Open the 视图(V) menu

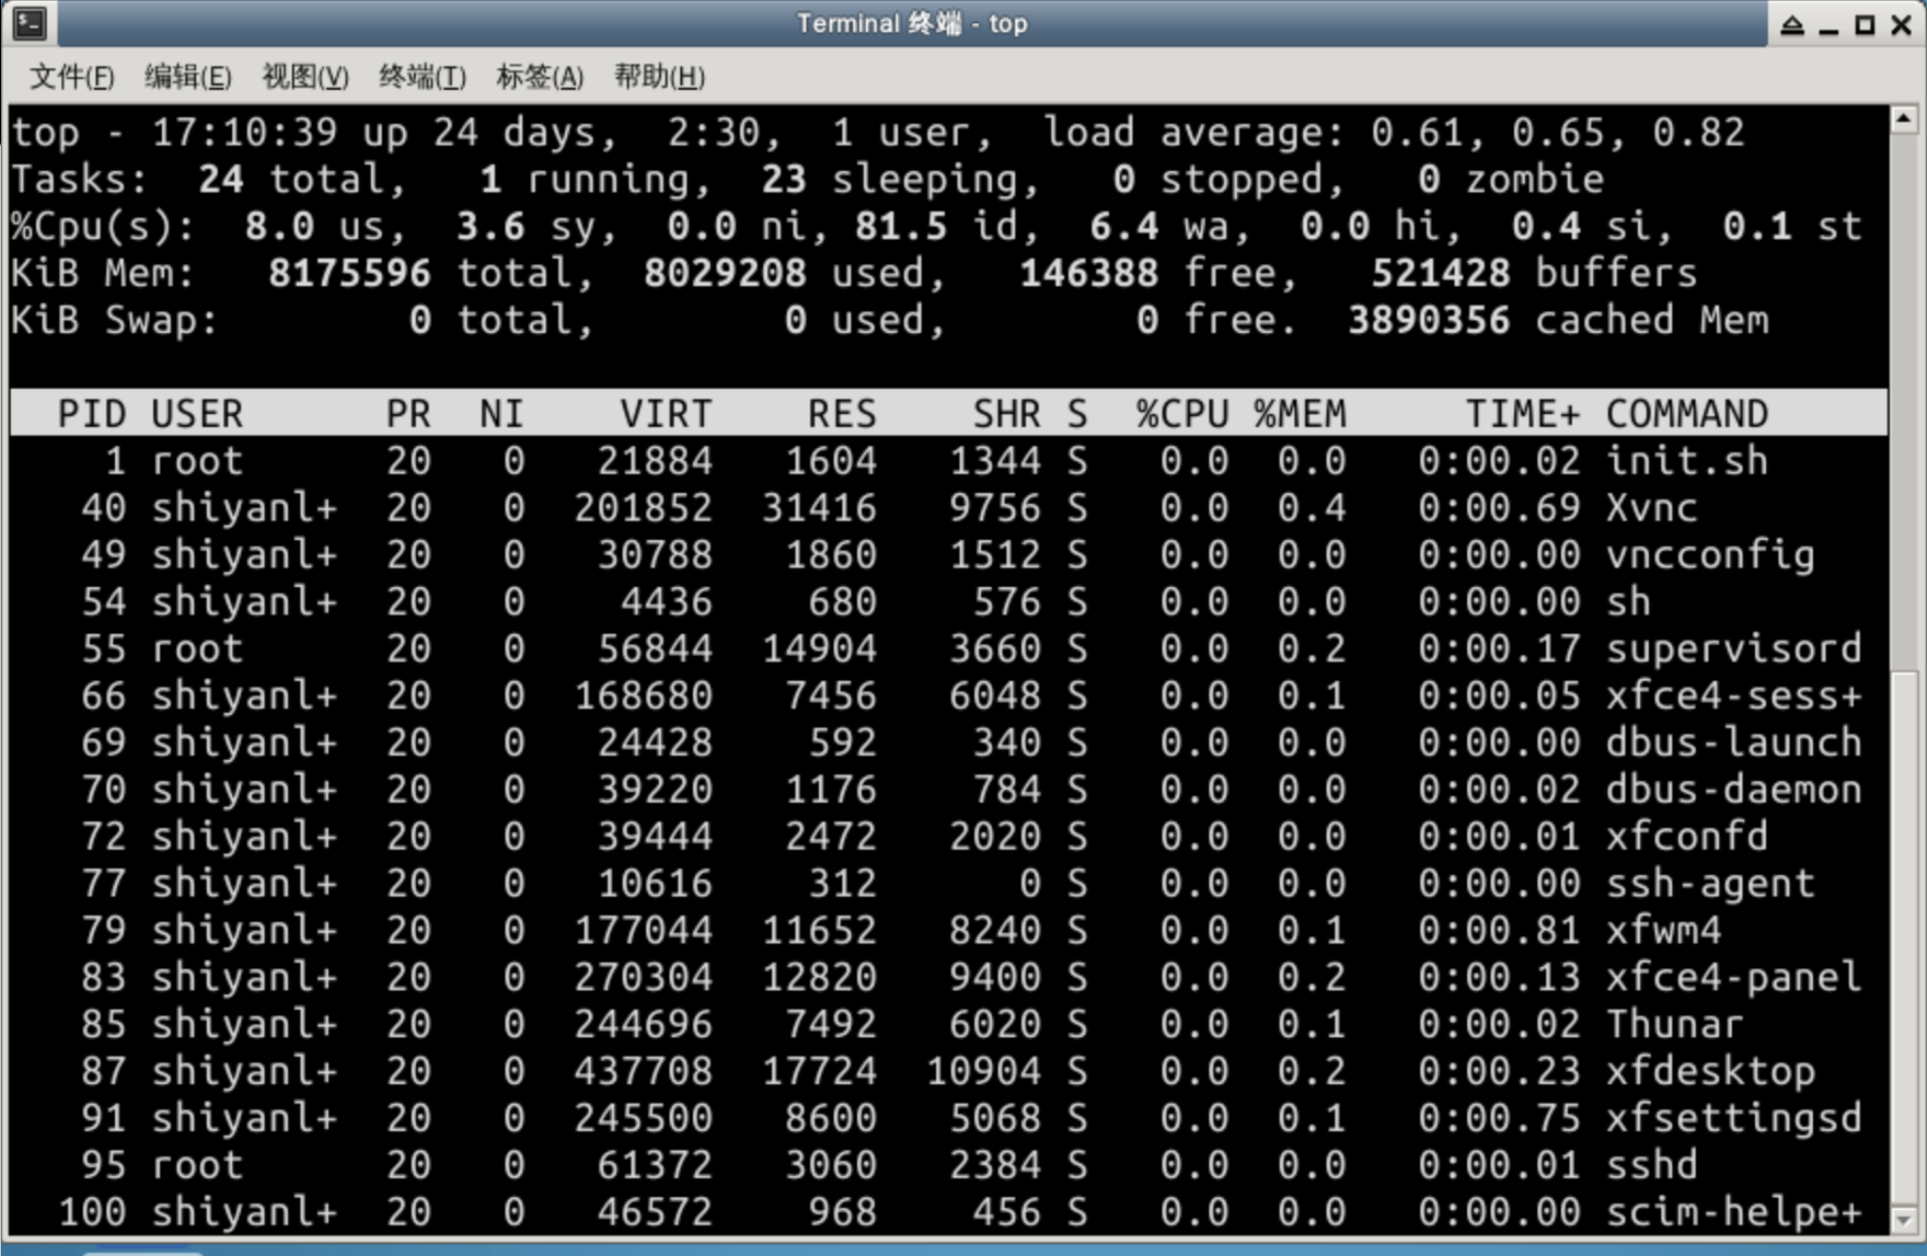[305, 76]
